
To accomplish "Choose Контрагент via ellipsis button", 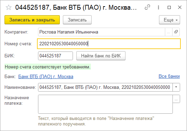I will pos(169,32).
